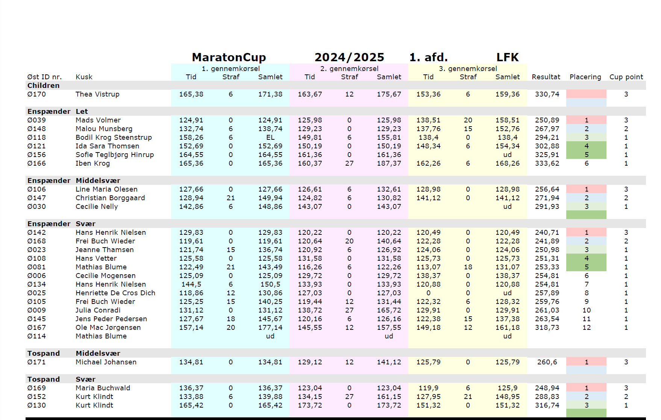Click the red Placering cell for Michael Johansen
661x420 pixels.
(x=586, y=362)
